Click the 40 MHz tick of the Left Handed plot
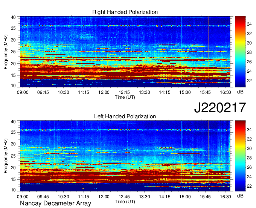The width and height of the screenshot is (256, 208). tap(13, 122)
